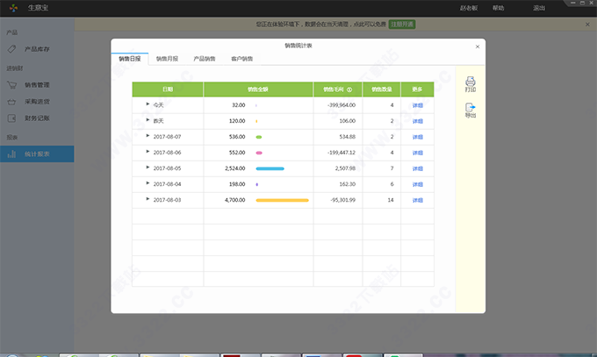Select the 162.30 gross profit cell
The height and width of the screenshot is (357, 597).
click(348, 184)
